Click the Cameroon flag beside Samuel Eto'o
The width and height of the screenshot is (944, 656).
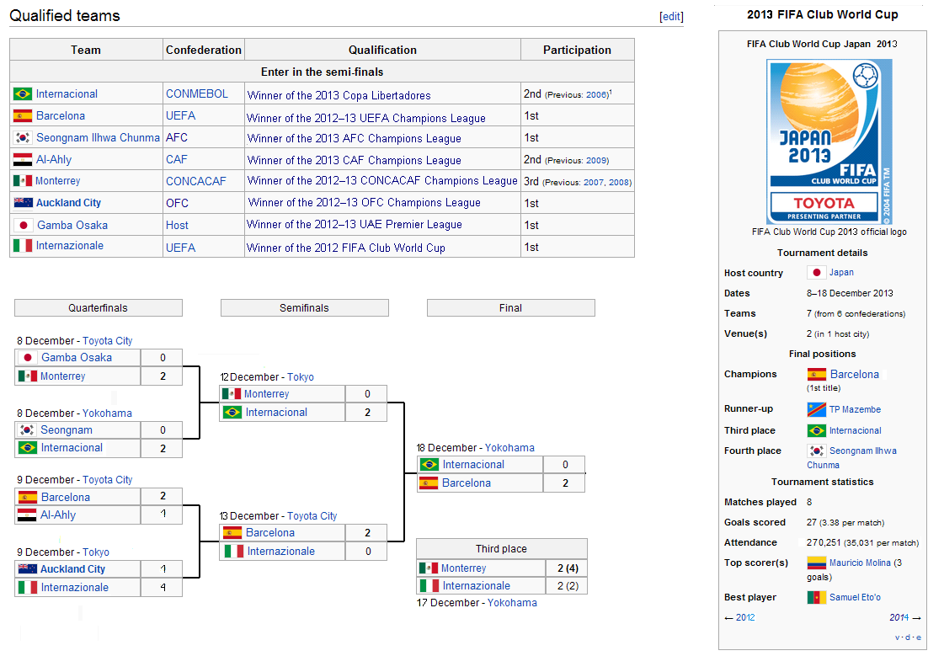[x=816, y=597]
